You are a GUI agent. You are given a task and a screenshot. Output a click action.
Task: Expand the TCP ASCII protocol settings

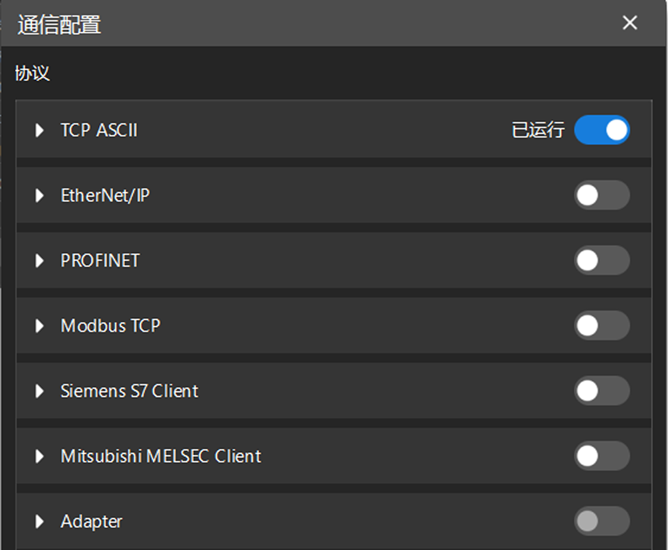click(x=39, y=130)
